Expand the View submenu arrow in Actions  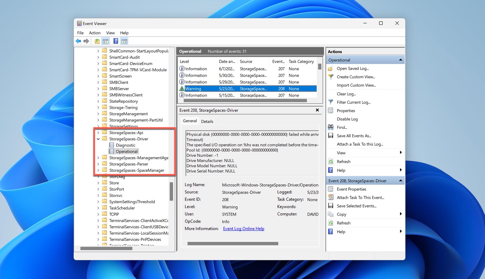click(401, 153)
